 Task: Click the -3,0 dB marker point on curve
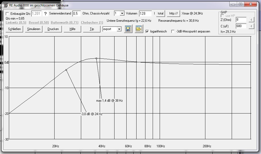[x=66, y=70]
